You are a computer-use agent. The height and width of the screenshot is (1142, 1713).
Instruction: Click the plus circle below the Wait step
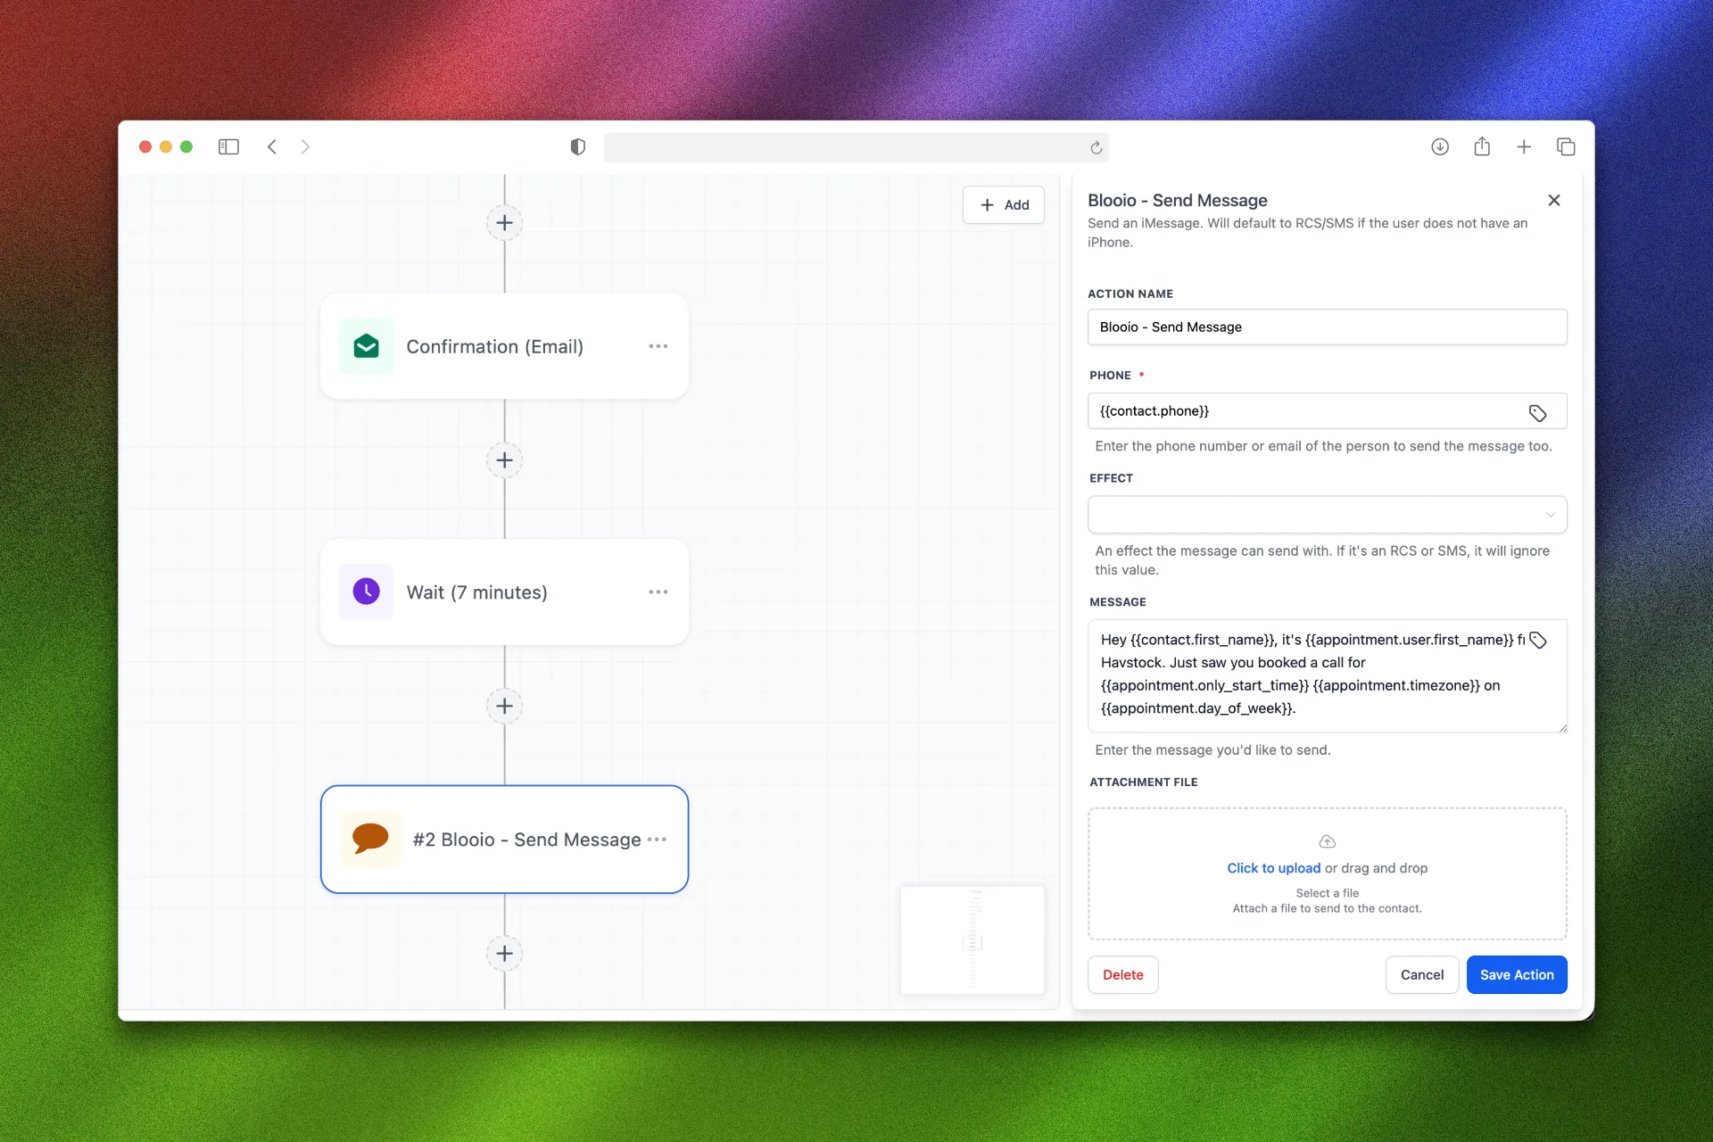(504, 706)
